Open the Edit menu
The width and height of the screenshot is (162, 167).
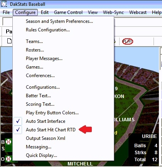point(45,12)
